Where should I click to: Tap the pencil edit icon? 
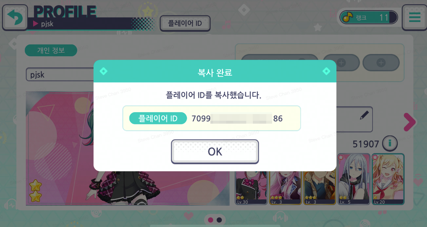tap(365, 115)
